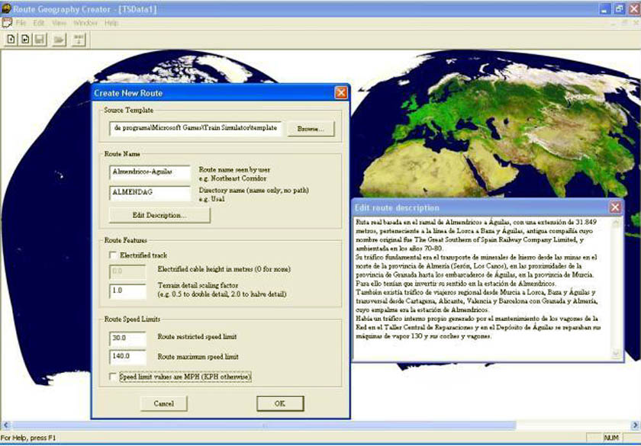The image size is (641, 446).
Task: Open the Help menu
Action: point(111,23)
